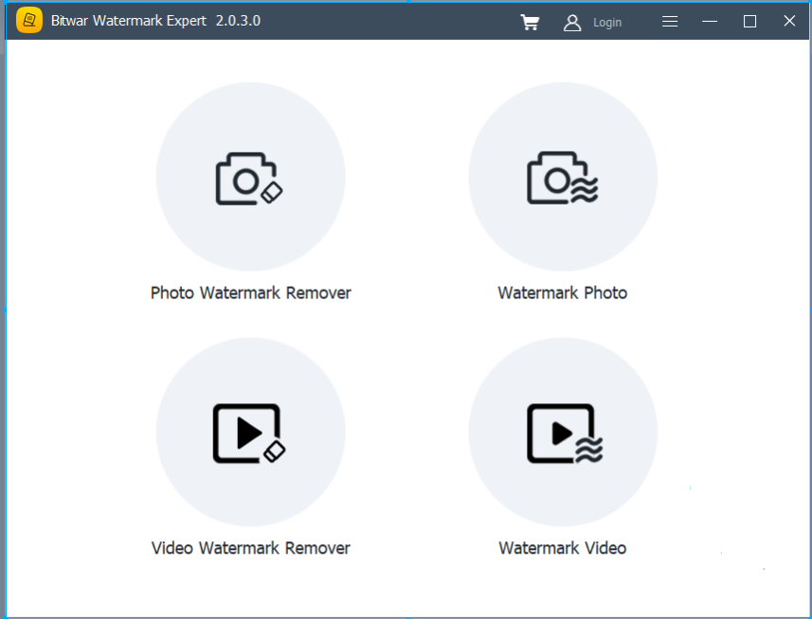The width and height of the screenshot is (812, 619).
Task: Click the yellow Bitwar app logo
Action: (x=29, y=20)
